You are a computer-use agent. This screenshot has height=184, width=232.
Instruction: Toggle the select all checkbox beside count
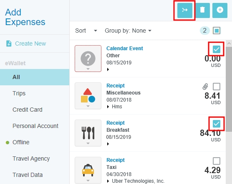[x=217, y=31]
